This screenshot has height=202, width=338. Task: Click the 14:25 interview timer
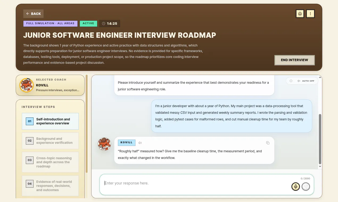110,23
